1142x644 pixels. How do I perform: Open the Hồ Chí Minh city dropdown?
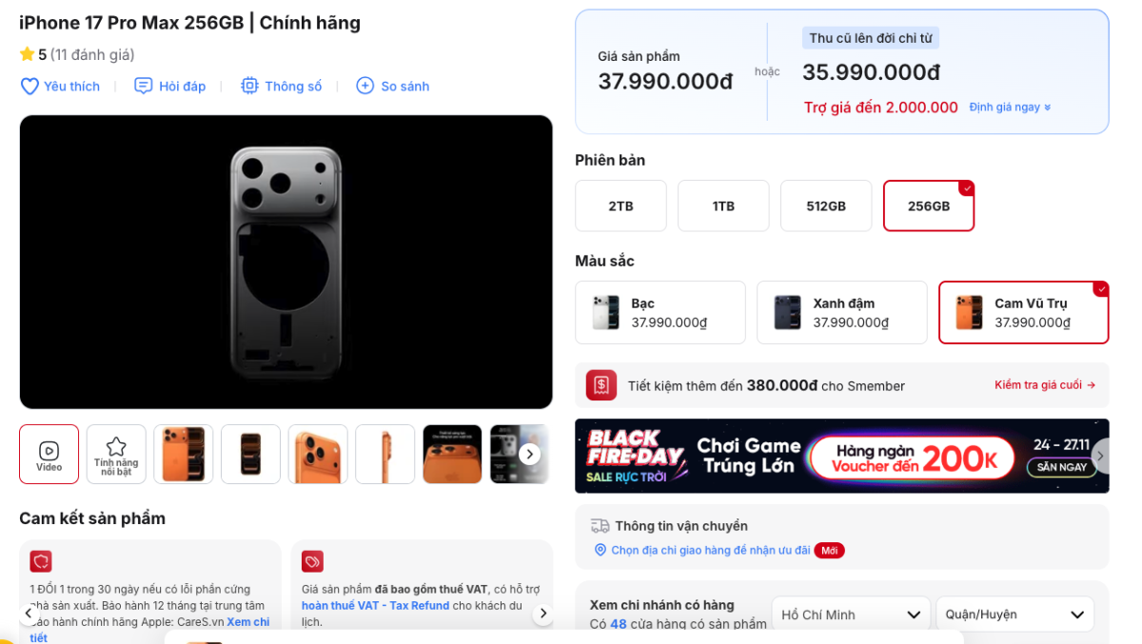[851, 615]
